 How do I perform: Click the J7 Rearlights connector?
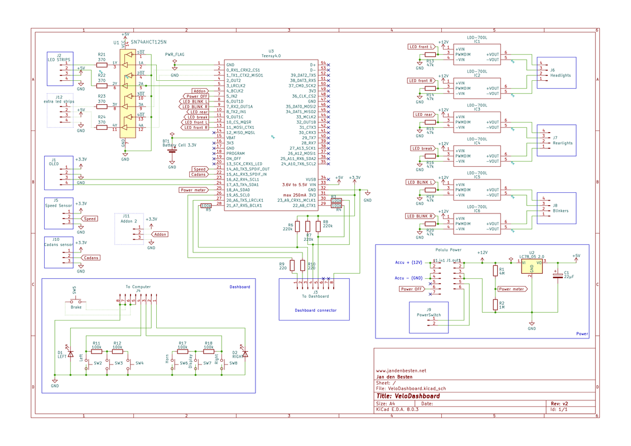click(x=557, y=140)
